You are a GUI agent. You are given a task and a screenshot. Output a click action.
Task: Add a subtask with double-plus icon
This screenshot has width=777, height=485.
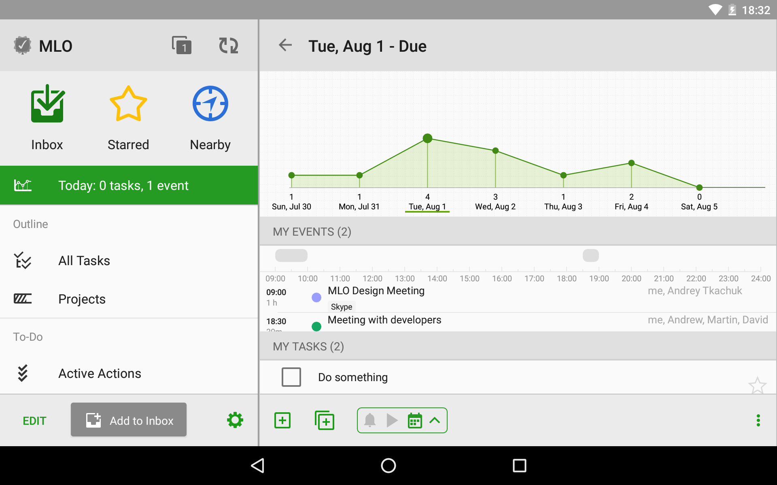coord(325,420)
